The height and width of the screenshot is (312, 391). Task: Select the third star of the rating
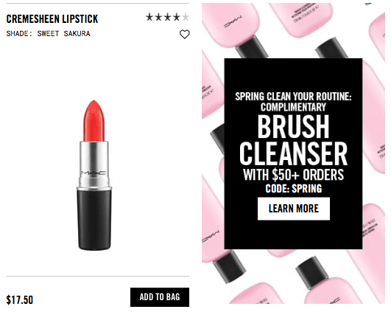pyautogui.click(x=168, y=17)
